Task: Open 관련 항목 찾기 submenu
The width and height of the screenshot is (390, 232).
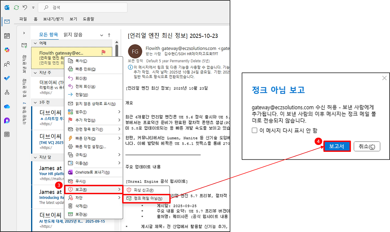Action: coord(94,129)
